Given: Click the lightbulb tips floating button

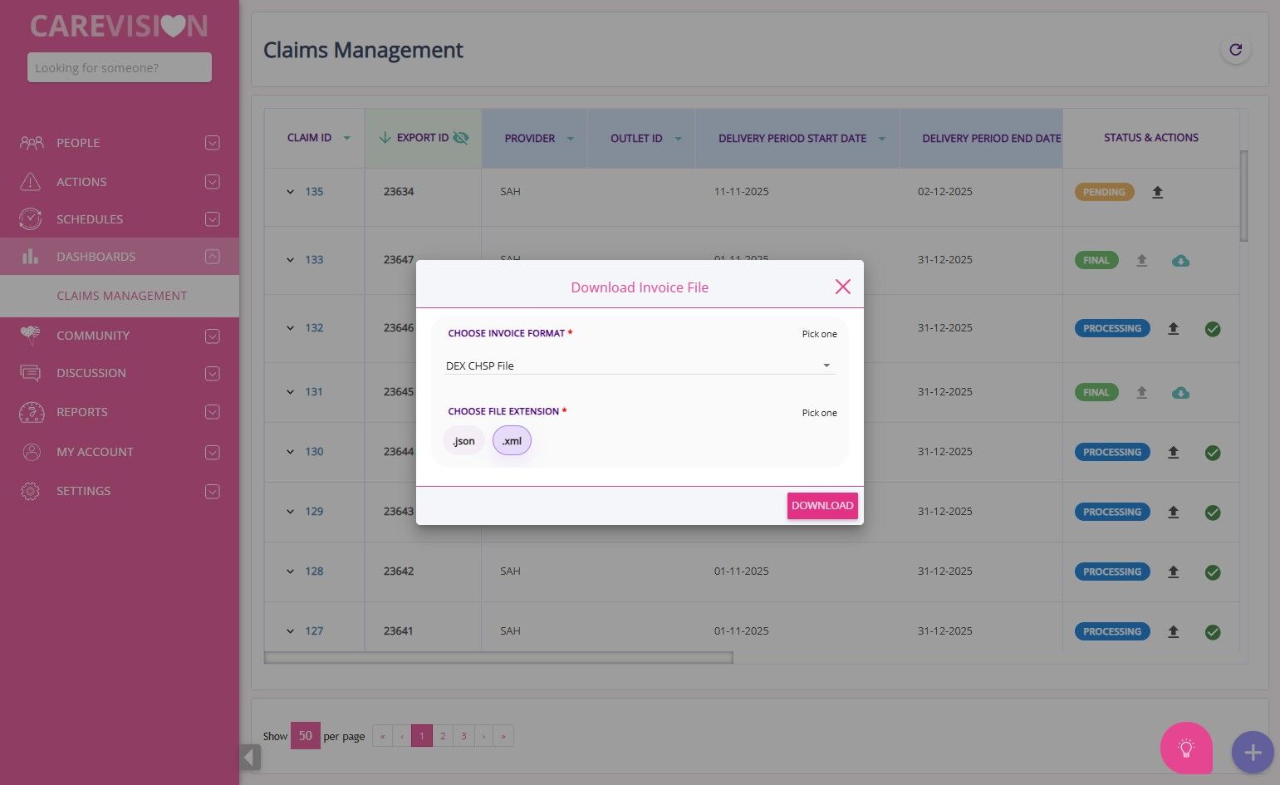Looking at the screenshot, I should pyautogui.click(x=1186, y=748).
